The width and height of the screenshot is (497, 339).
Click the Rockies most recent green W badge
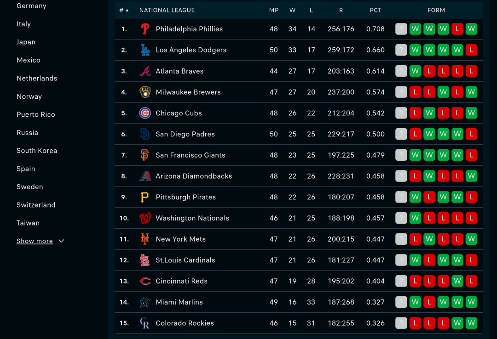tap(471, 323)
